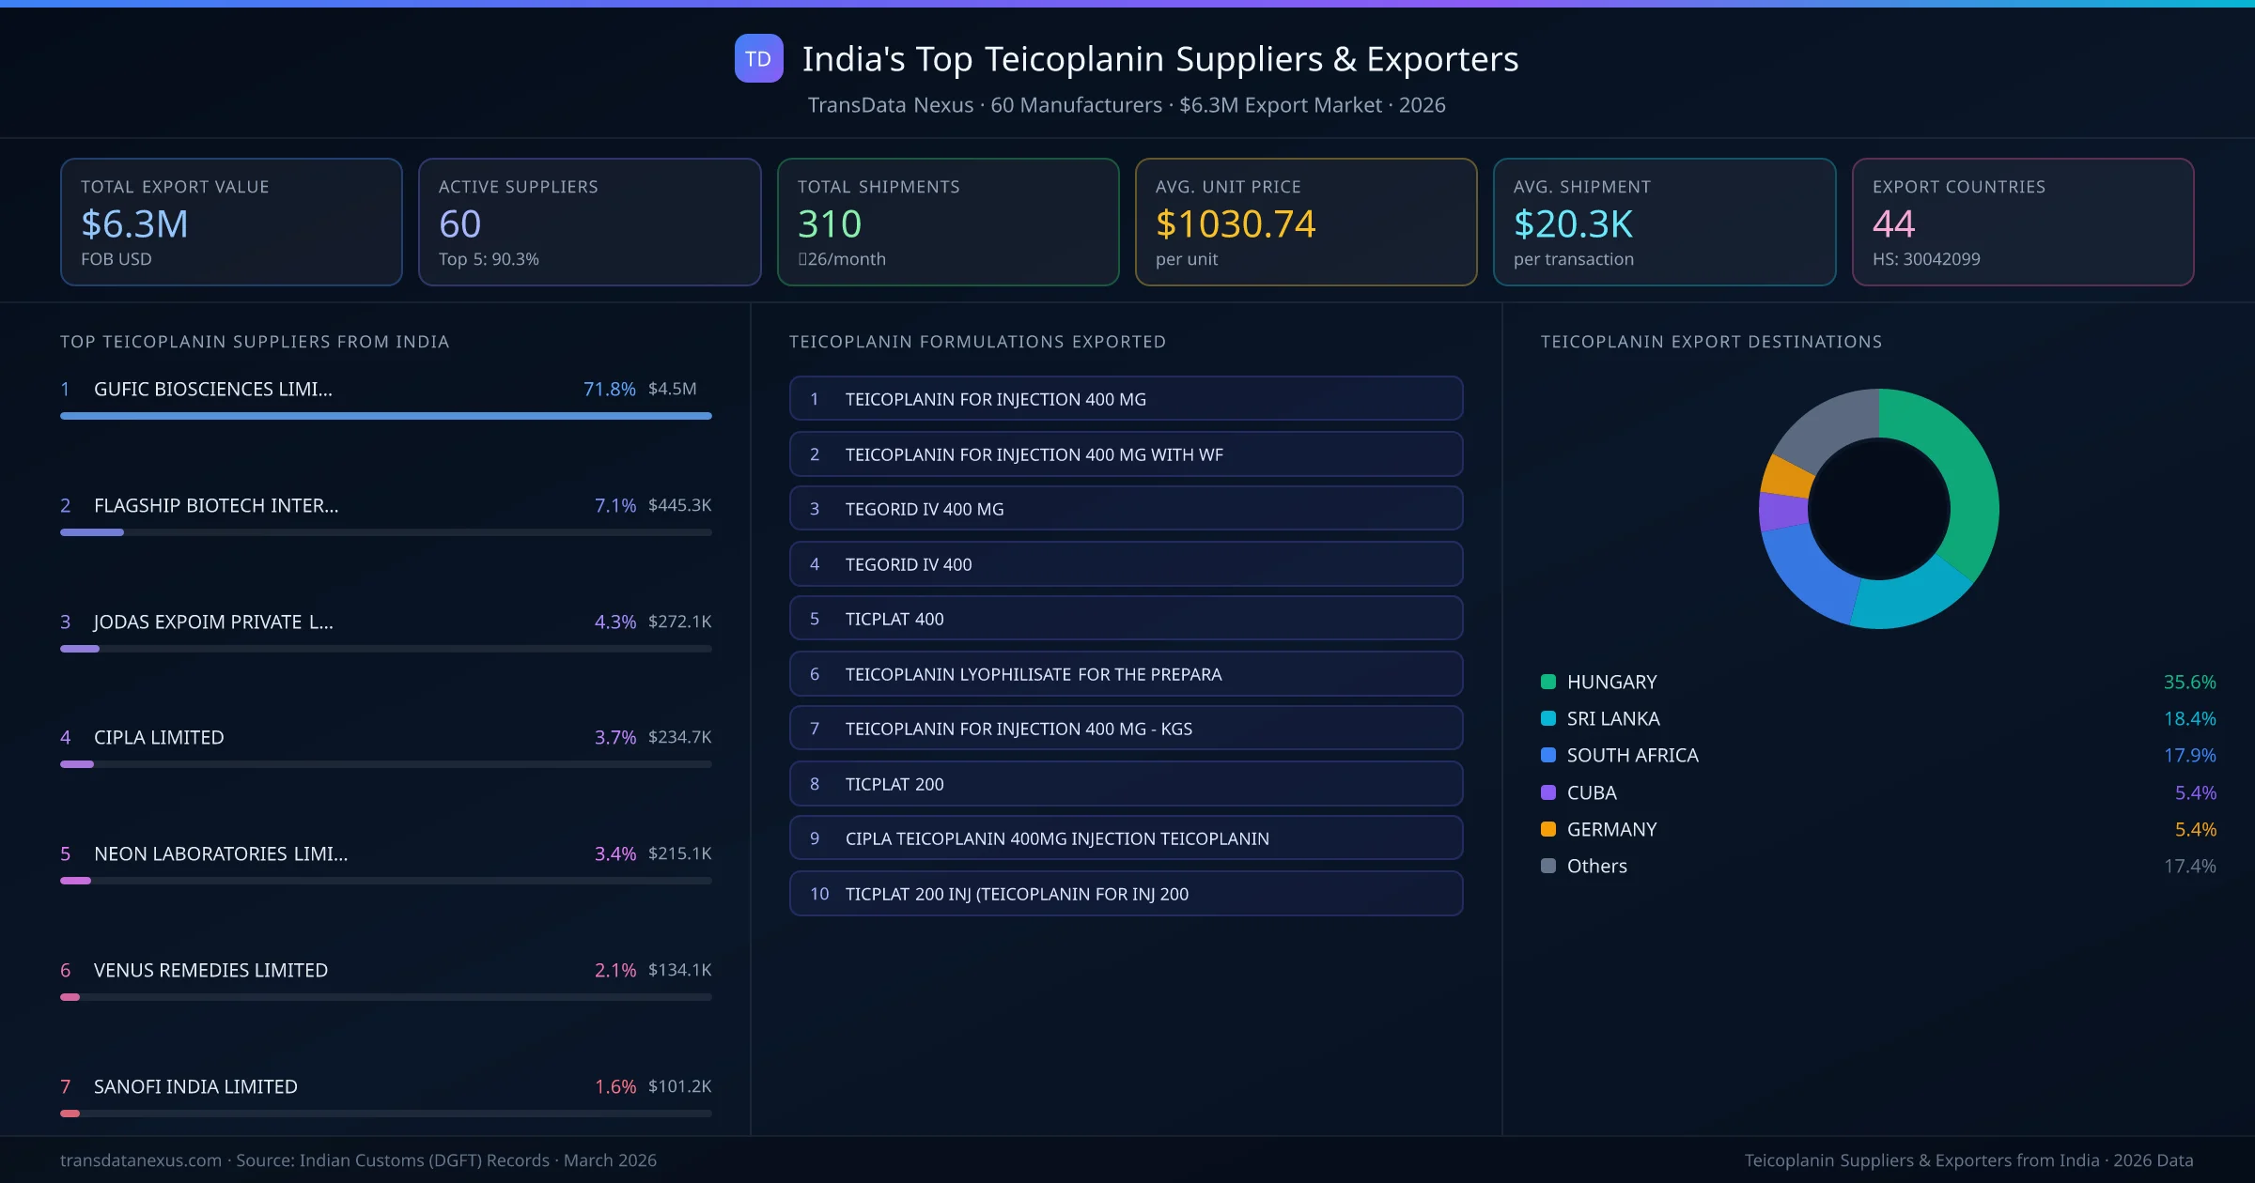2255x1183 pixels.
Task: Select the Avg. Unit Price card
Action: (x=1306, y=222)
